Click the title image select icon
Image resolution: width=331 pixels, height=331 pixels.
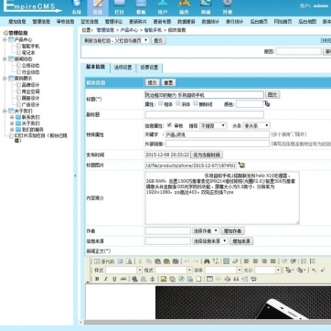[x=241, y=165]
